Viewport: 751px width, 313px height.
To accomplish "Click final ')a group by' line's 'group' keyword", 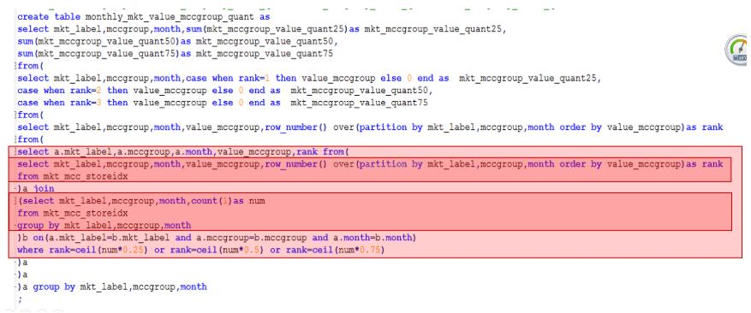I will tap(46, 287).
